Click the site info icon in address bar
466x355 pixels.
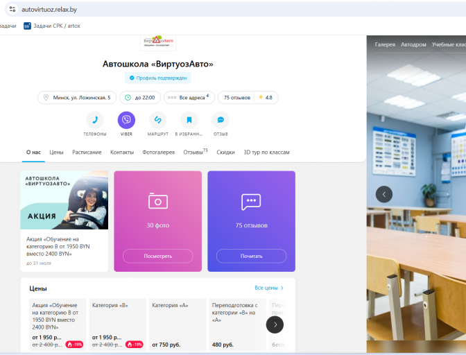[x=12, y=9]
